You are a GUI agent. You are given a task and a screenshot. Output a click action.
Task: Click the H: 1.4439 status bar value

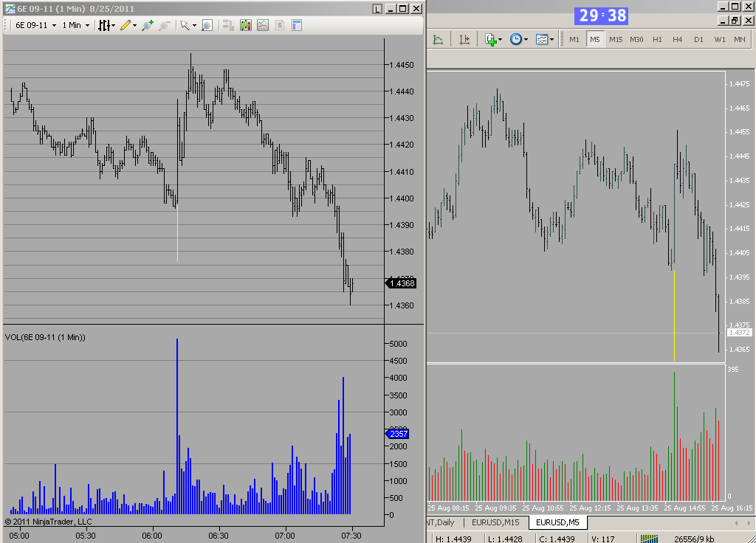coord(453,539)
